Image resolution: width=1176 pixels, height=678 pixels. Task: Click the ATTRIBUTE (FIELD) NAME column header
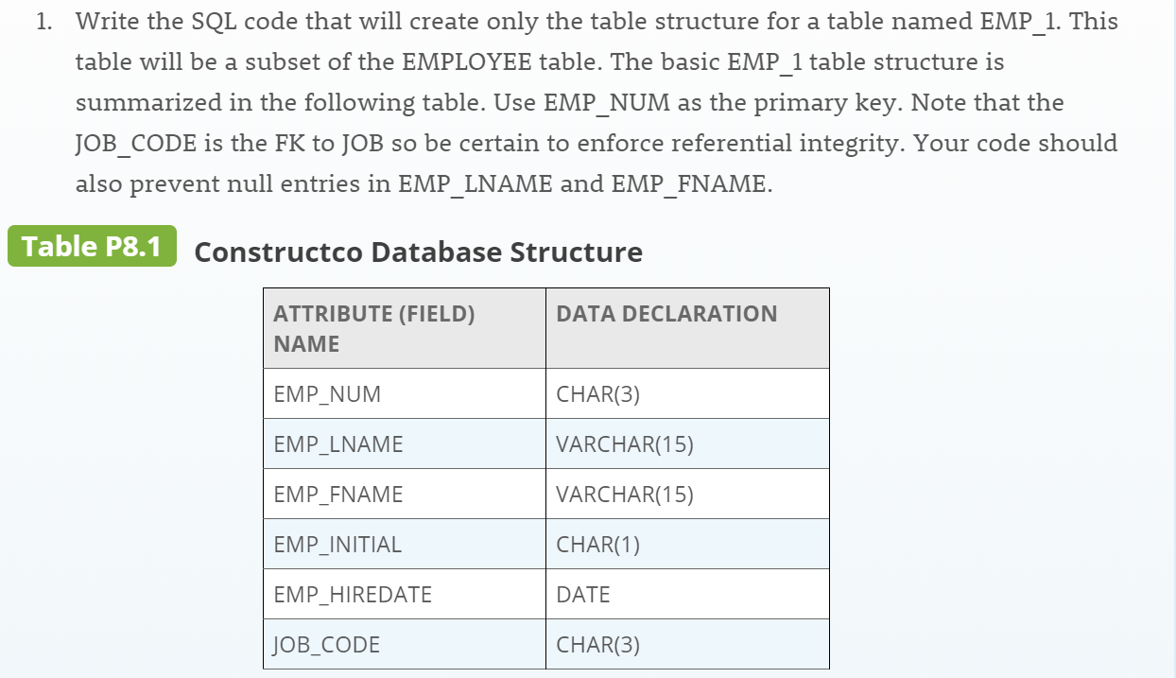click(405, 329)
